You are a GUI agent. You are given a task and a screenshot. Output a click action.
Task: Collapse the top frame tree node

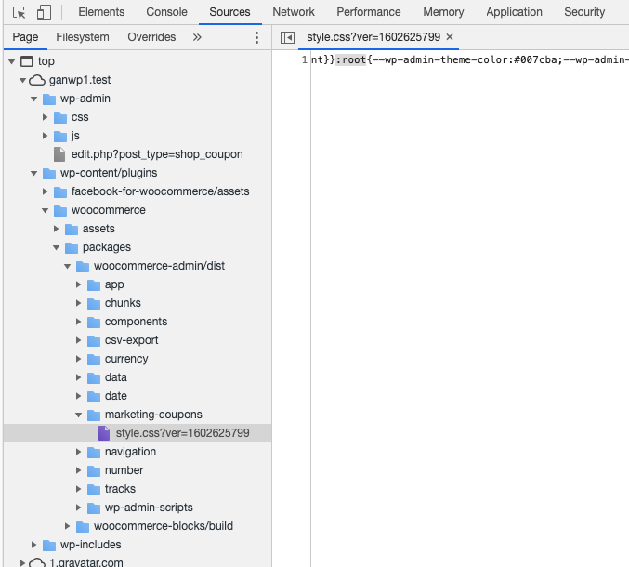tap(12, 61)
